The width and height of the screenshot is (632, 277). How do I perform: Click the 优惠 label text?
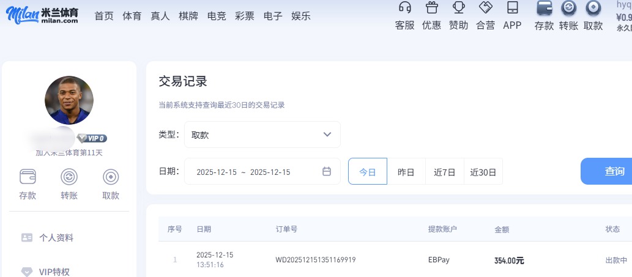coord(432,25)
